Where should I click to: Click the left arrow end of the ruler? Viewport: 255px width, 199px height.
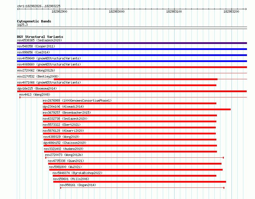18,9
